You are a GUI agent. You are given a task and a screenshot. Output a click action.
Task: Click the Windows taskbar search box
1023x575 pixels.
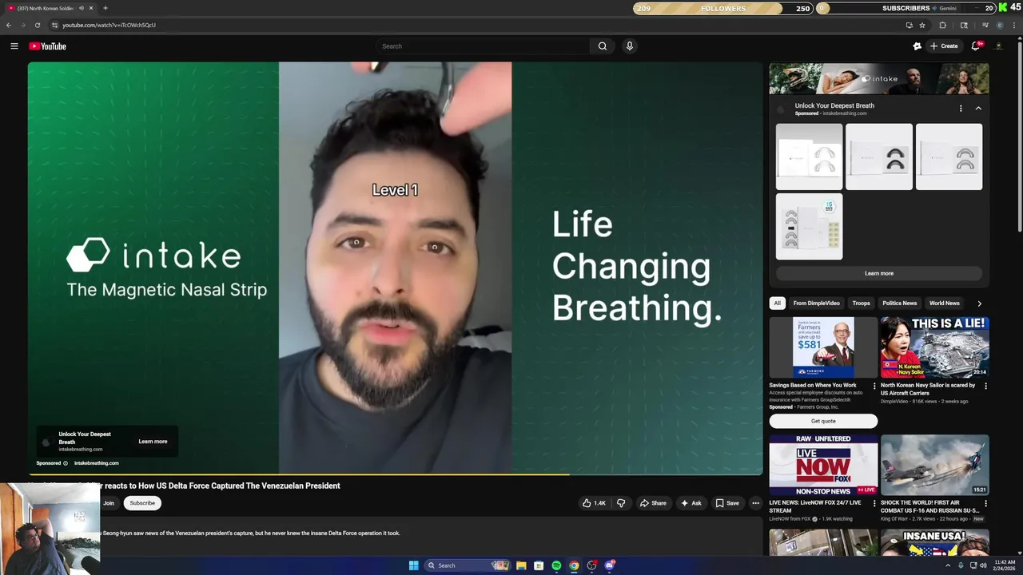(468, 565)
